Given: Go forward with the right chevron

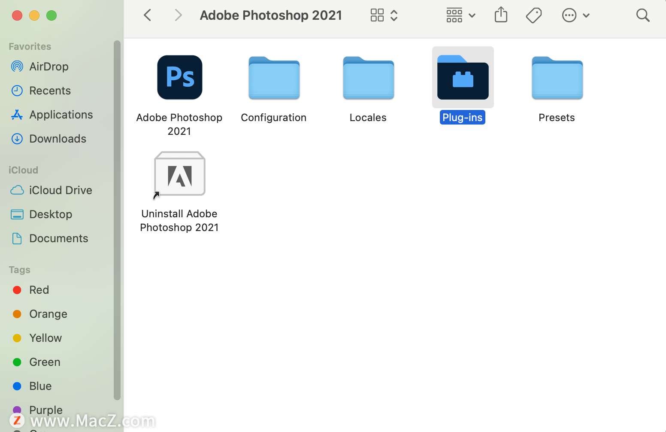Looking at the screenshot, I should [x=179, y=15].
